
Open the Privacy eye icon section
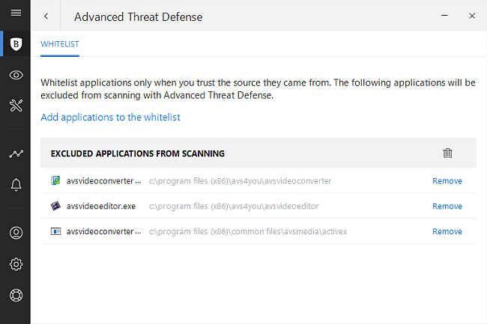[x=16, y=75]
